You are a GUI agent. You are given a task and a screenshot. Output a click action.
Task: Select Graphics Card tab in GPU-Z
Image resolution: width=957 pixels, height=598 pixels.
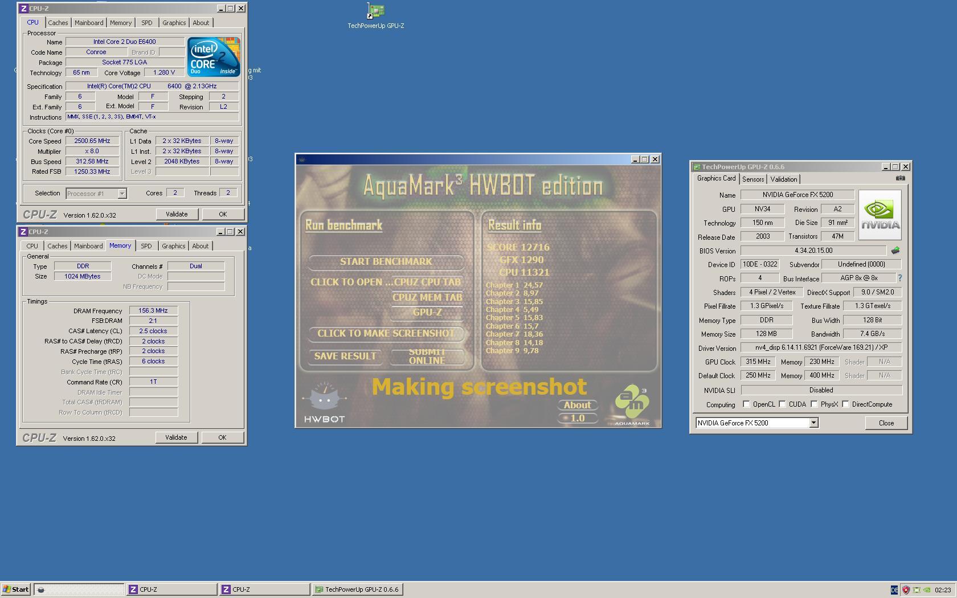coord(716,178)
